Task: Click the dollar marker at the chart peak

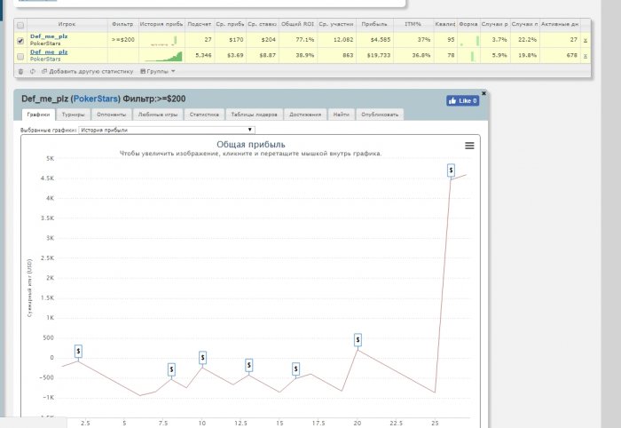Action: click(x=452, y=169)
